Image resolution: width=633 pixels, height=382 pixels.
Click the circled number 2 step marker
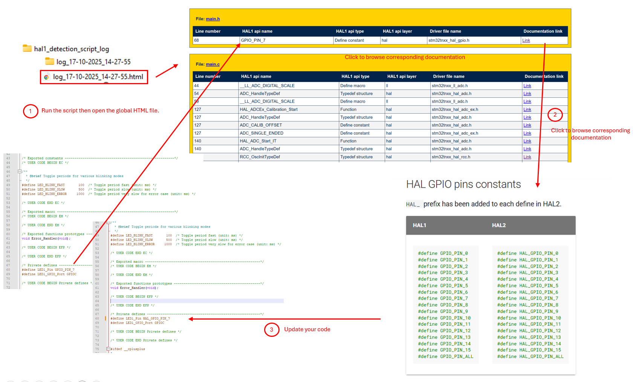tap(555, 115)
